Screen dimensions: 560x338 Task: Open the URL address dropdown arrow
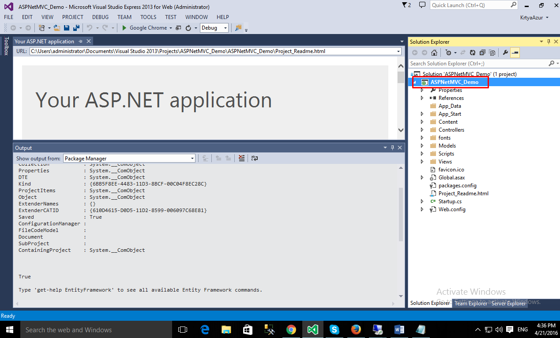[398, 51]
